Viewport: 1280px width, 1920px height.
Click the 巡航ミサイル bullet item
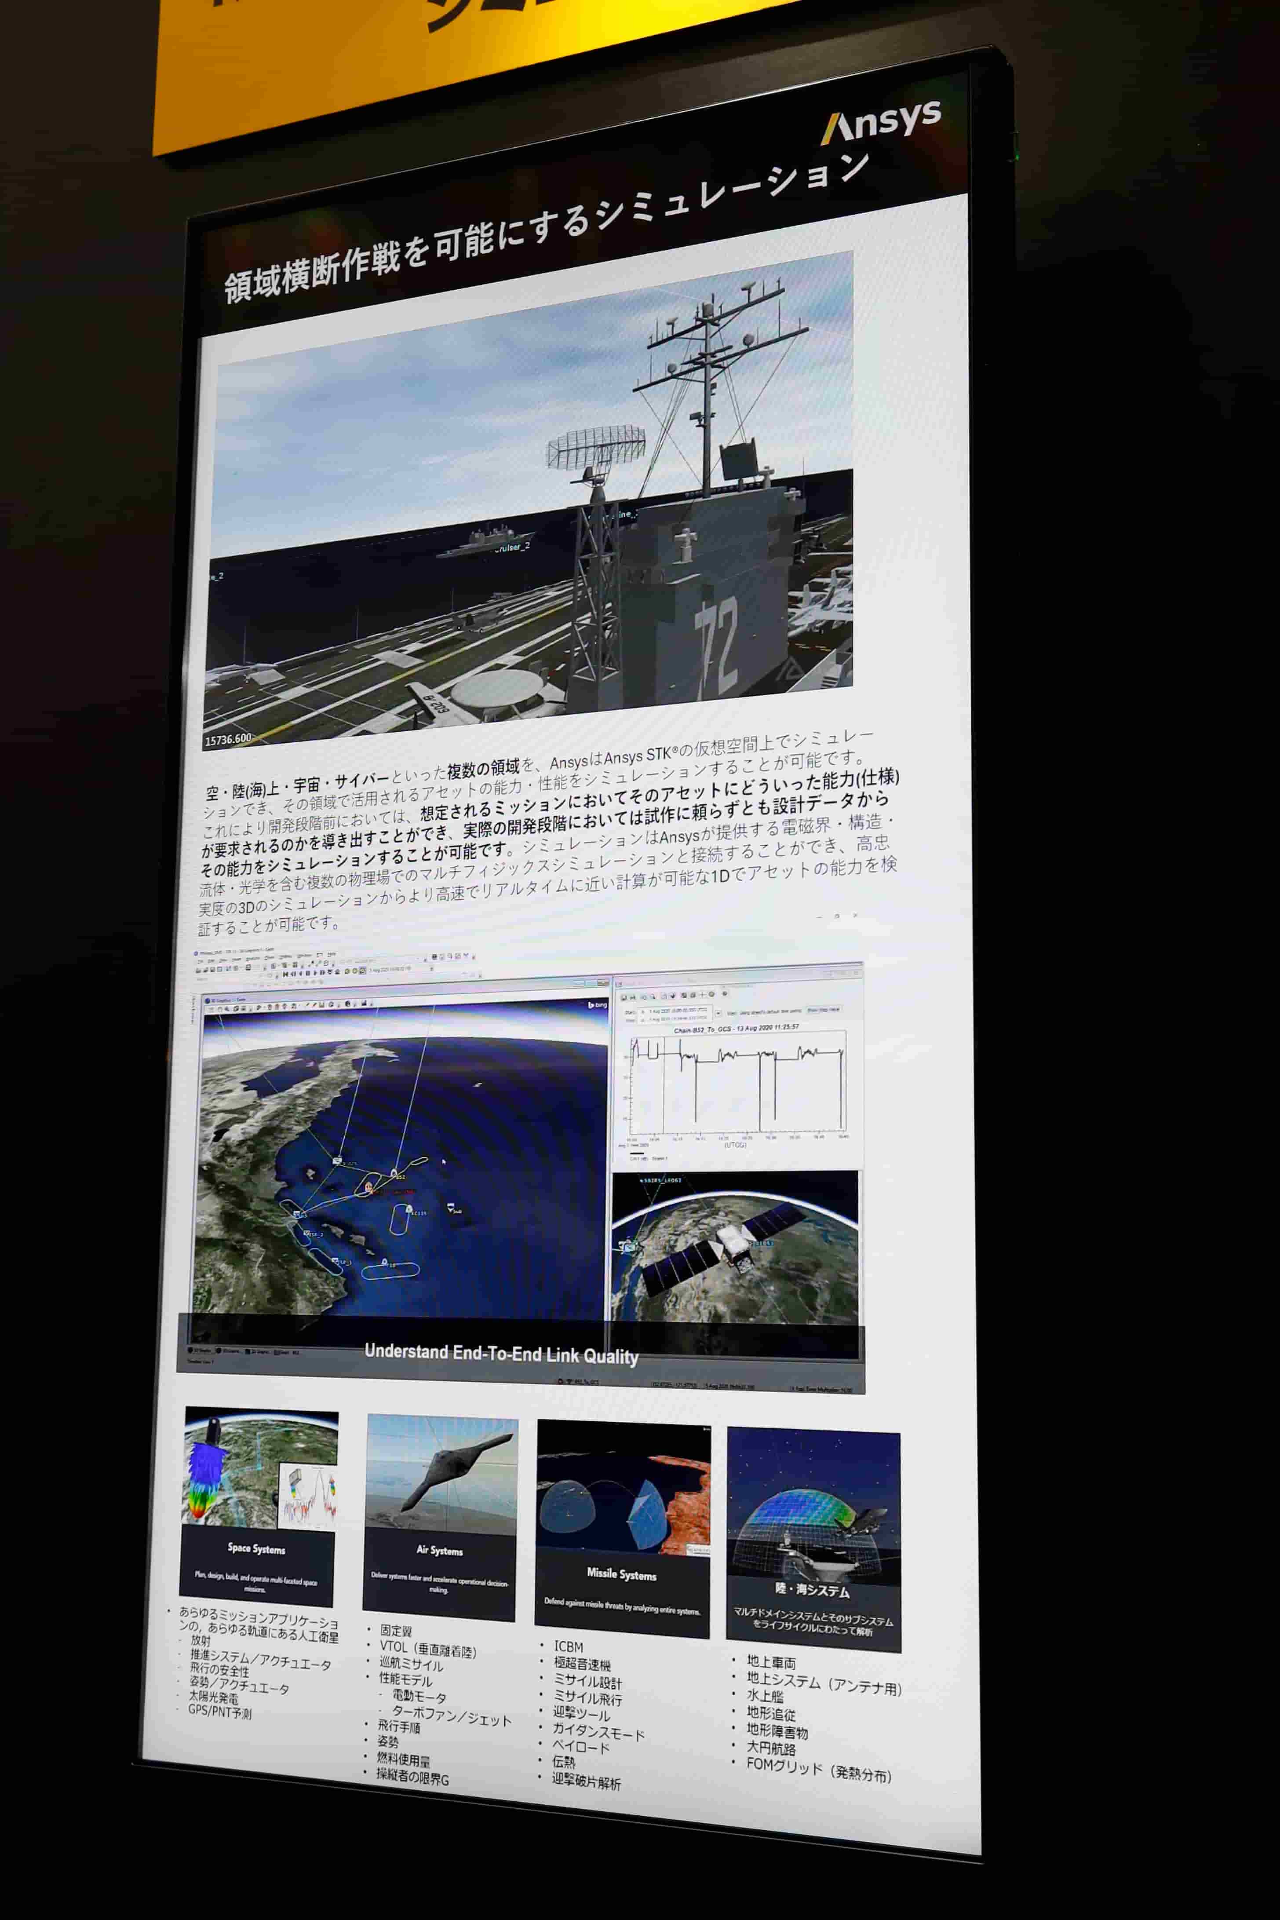(411, 1664)
